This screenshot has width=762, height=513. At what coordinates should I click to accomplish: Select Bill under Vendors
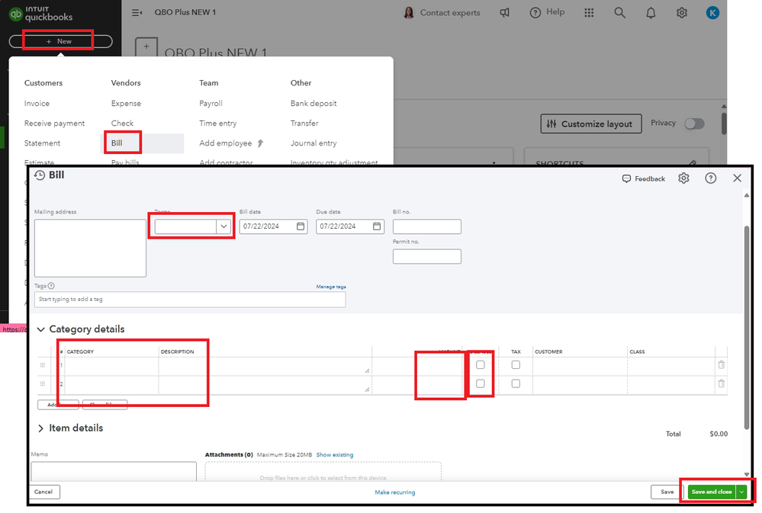point(117,143)
